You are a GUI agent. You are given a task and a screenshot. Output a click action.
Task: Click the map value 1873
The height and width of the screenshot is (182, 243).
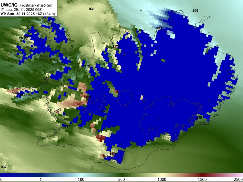[113, 154]
